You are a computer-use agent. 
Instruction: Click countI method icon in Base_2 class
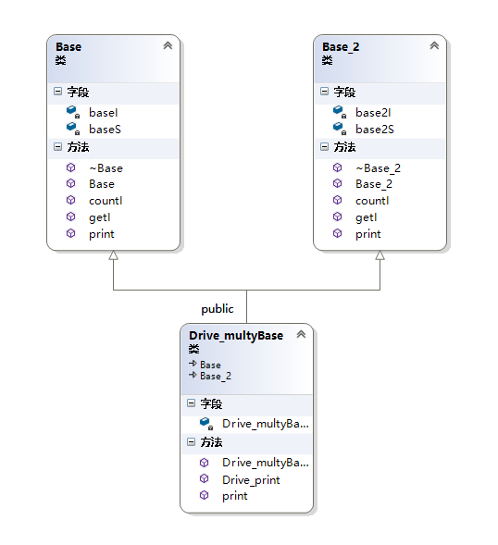pyautogui.click(x=337, y=200)
